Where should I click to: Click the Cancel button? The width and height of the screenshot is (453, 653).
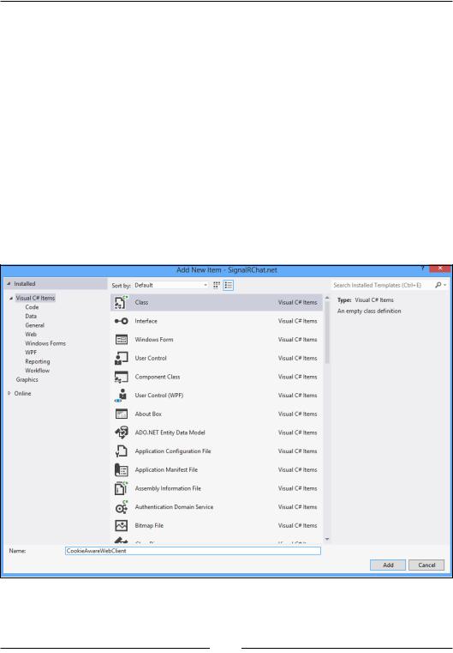tap(426, 565)
